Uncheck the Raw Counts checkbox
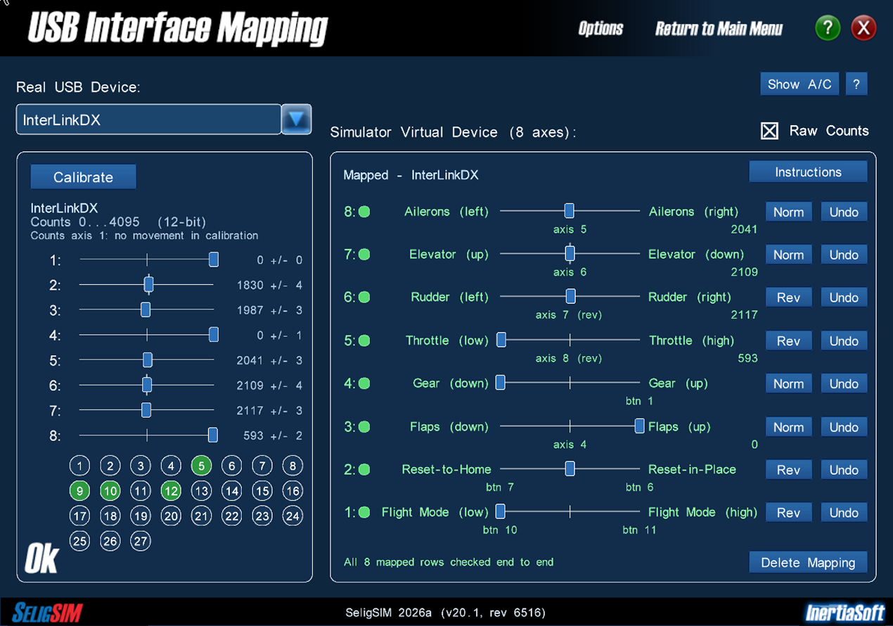Image resolution: width=893 pixels, height=626 pixels. tap(770, 131)
